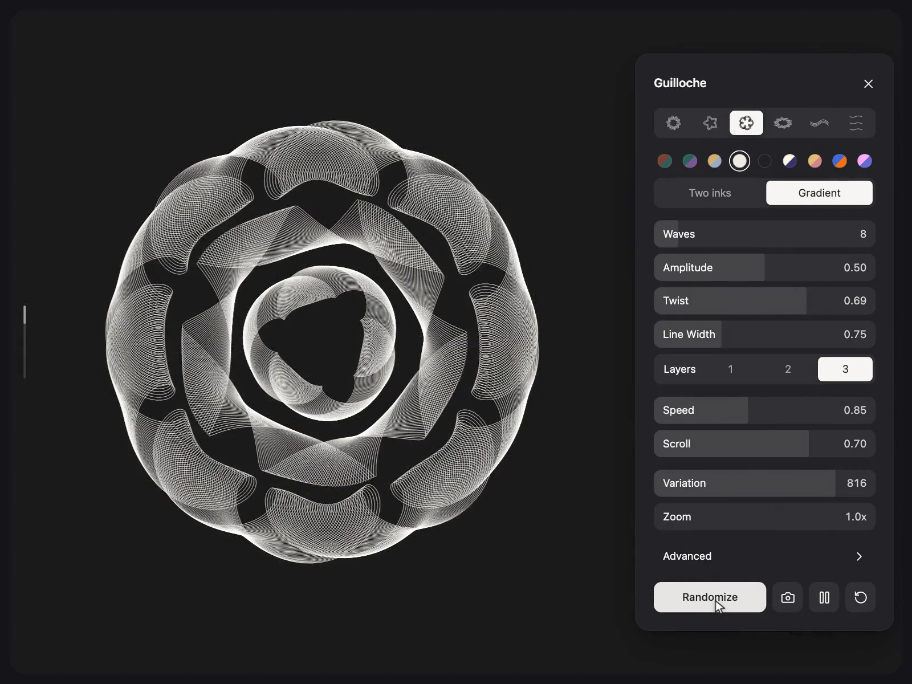
Task: Select the solid white color swatch
Action: [x=740, y=161]
